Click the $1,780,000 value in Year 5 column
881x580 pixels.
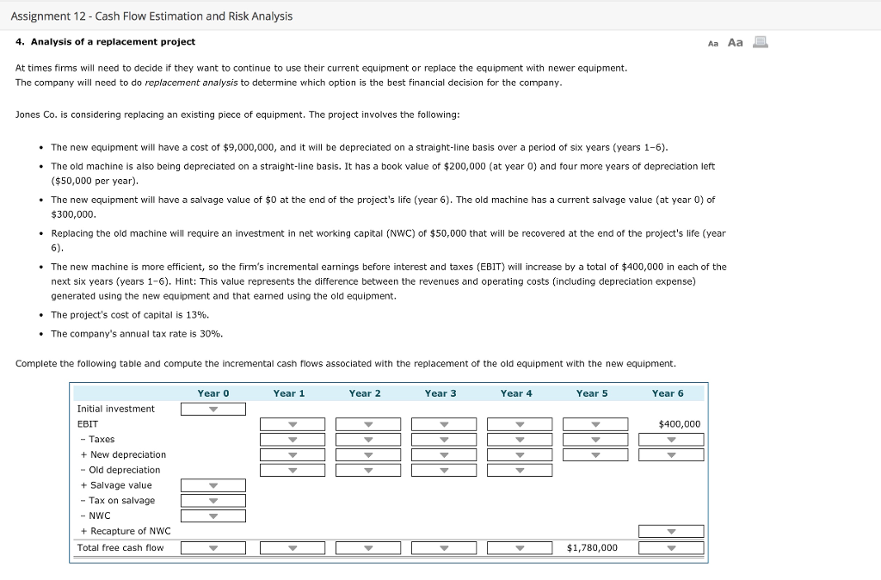(593, 547)
